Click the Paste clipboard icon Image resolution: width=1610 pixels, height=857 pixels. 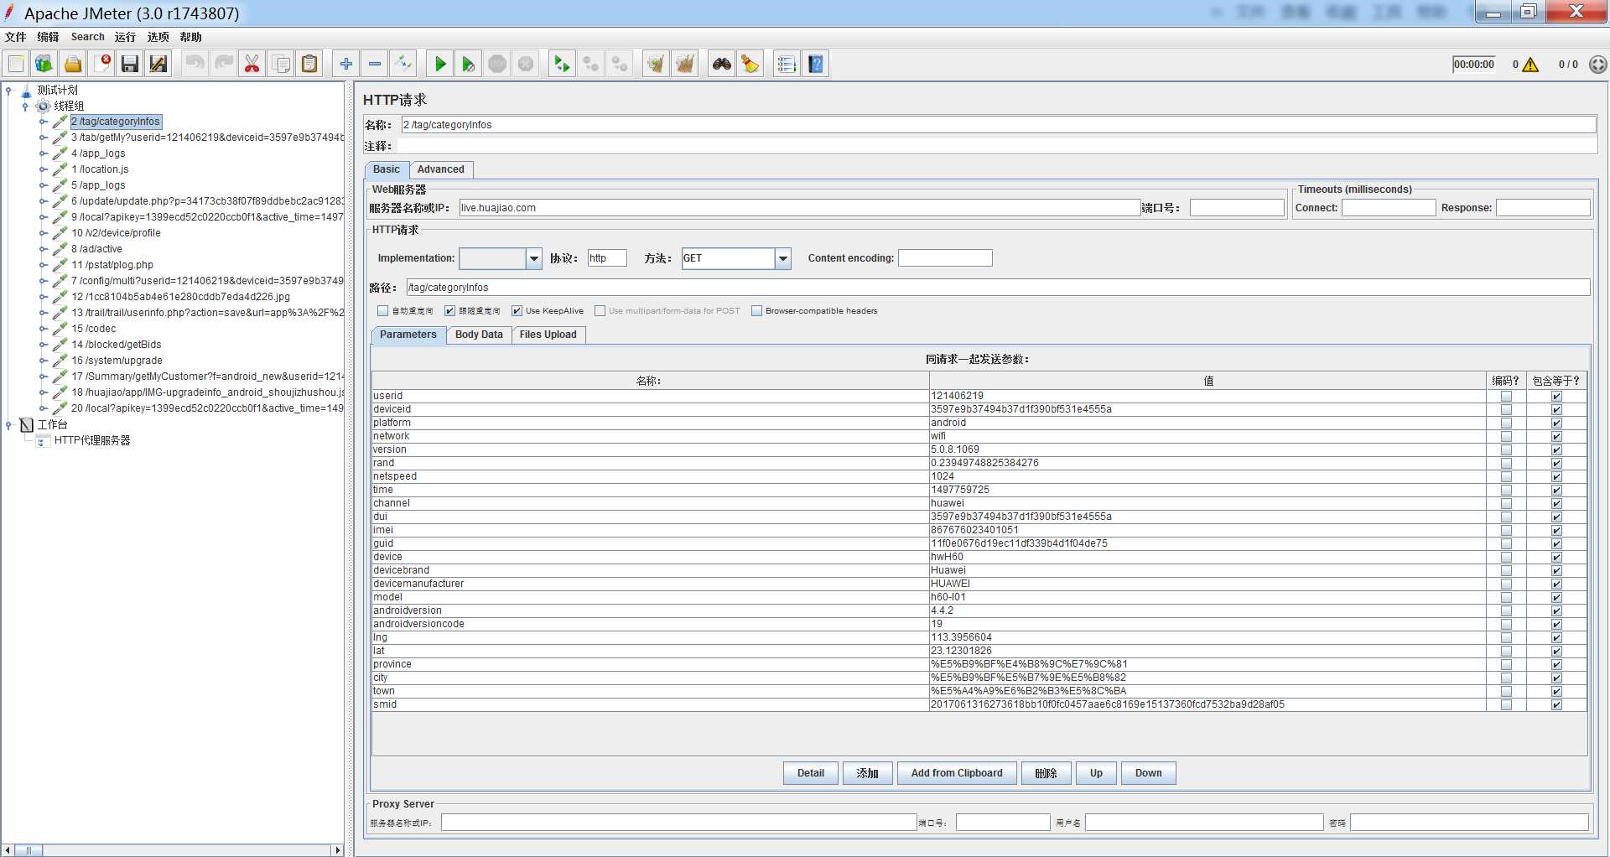pos(309,64)
